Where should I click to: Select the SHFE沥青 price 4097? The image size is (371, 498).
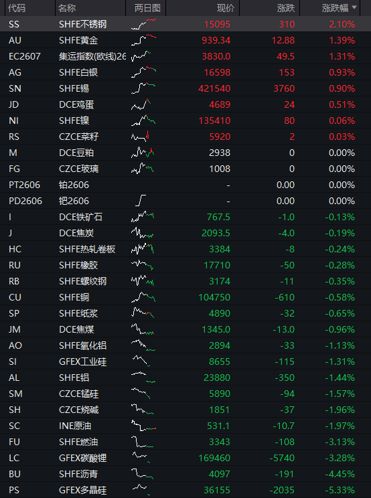coord(220,474)
